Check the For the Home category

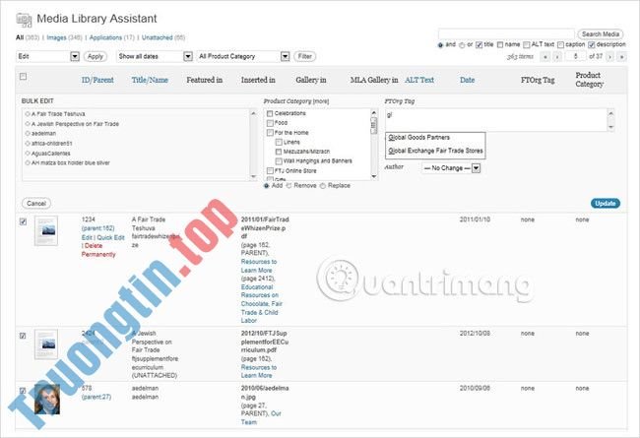coord(270,133)
